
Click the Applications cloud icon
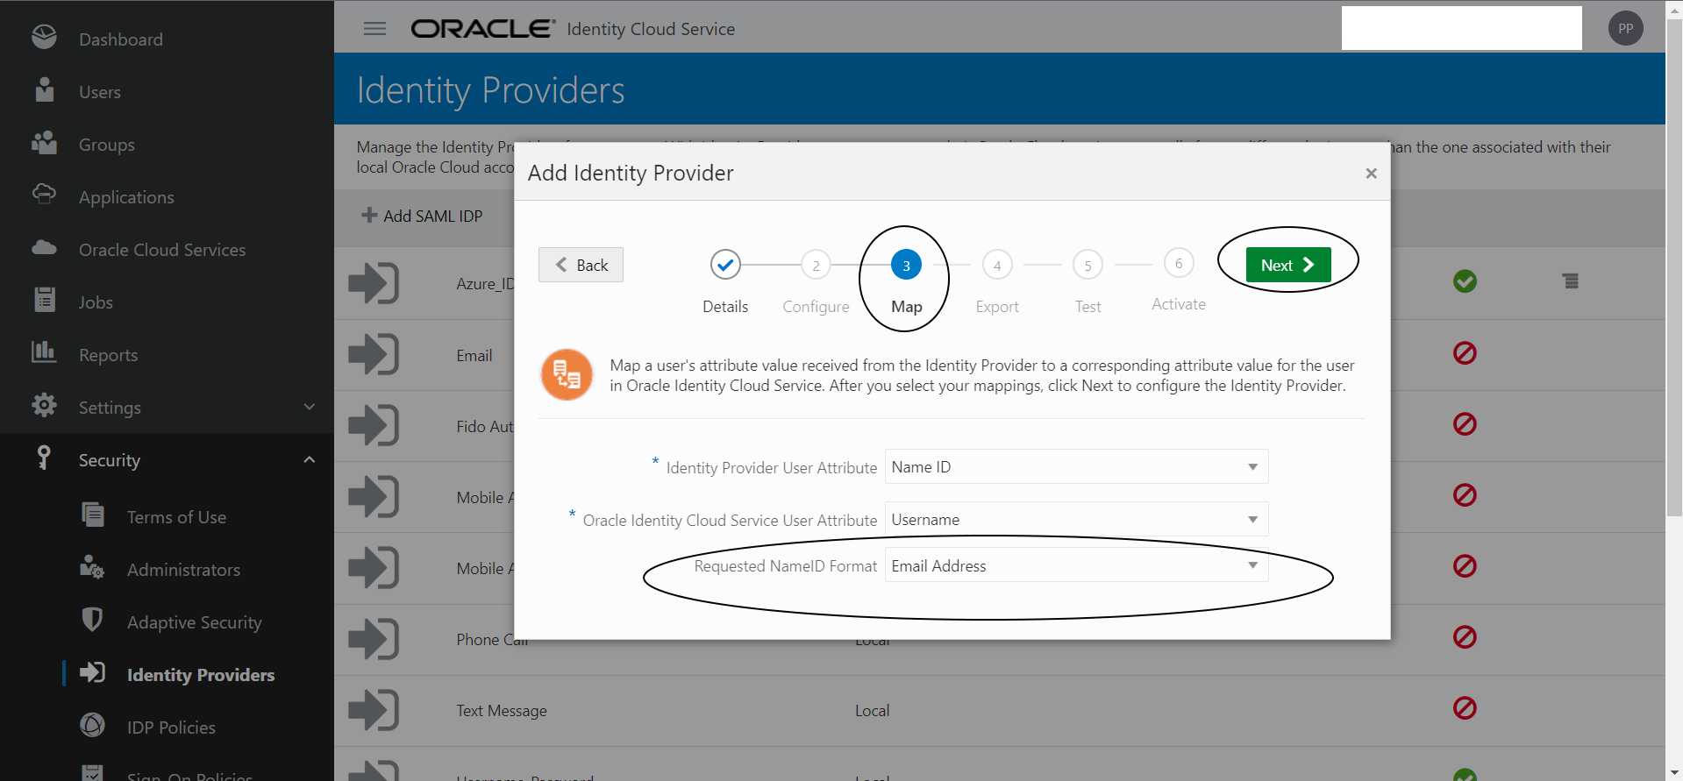pos(44,195)
